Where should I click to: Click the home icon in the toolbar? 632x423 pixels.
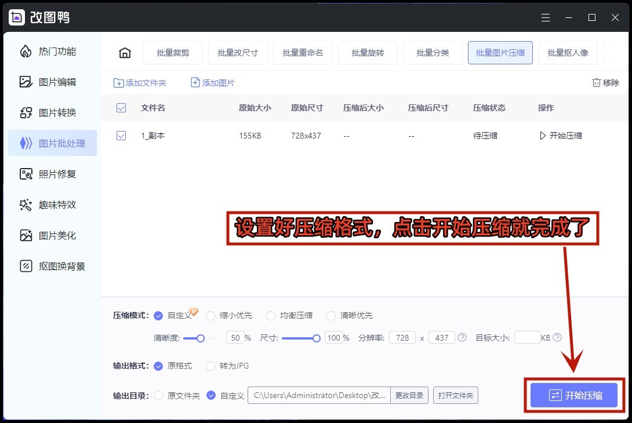[x=125, y=53]
